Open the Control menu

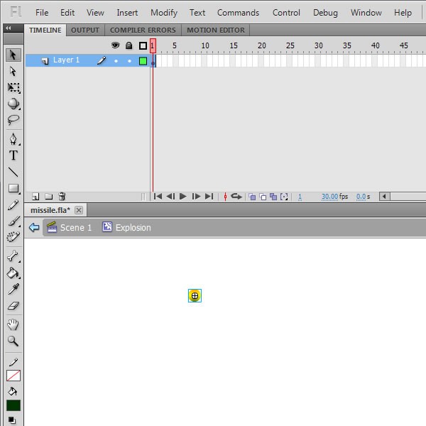(x=286, y=13)
